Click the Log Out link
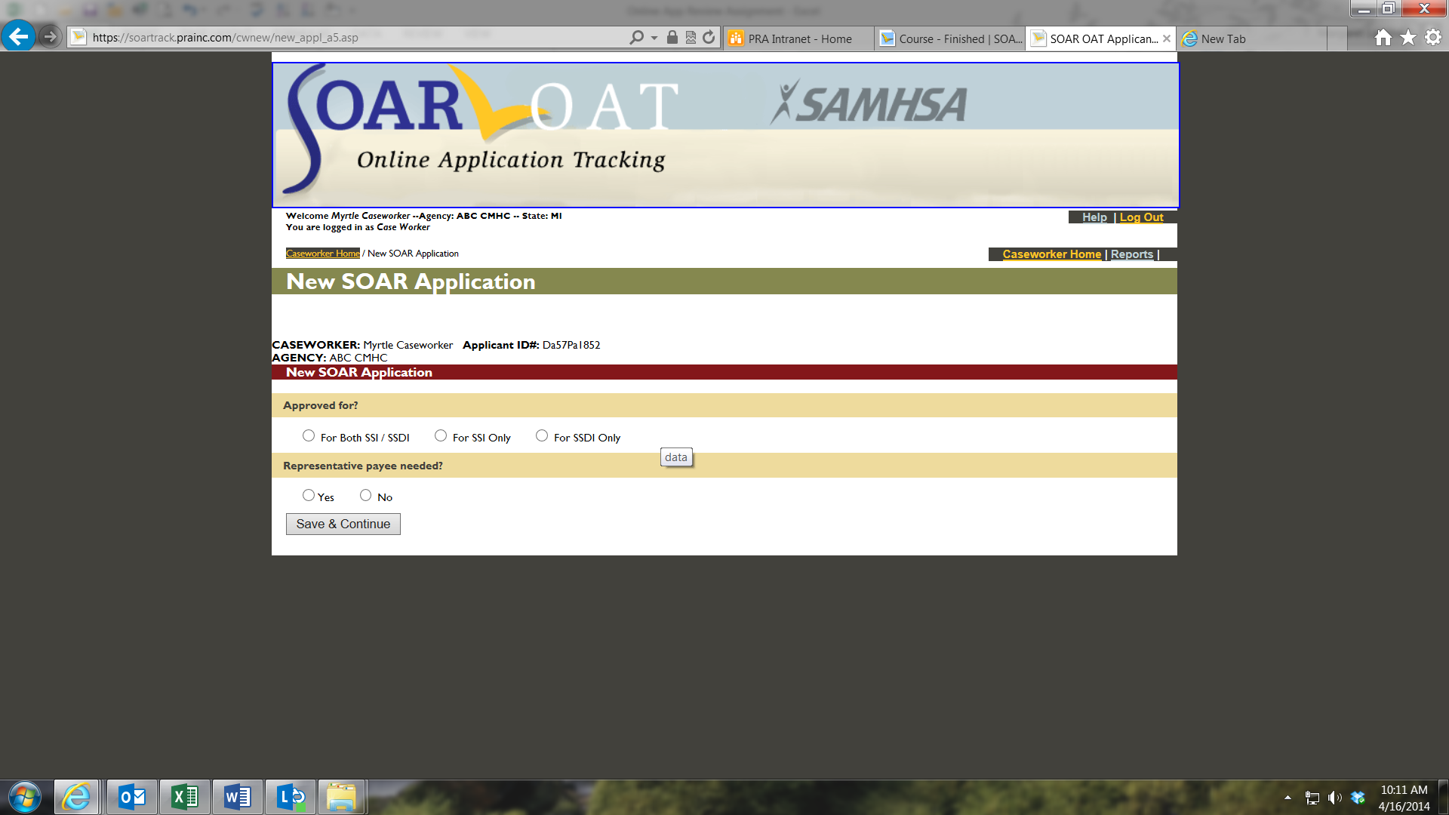Image resolution: width=1449 pixels, height=815 pixels. coord(1141,217)
